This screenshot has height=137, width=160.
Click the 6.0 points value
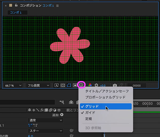30,136
